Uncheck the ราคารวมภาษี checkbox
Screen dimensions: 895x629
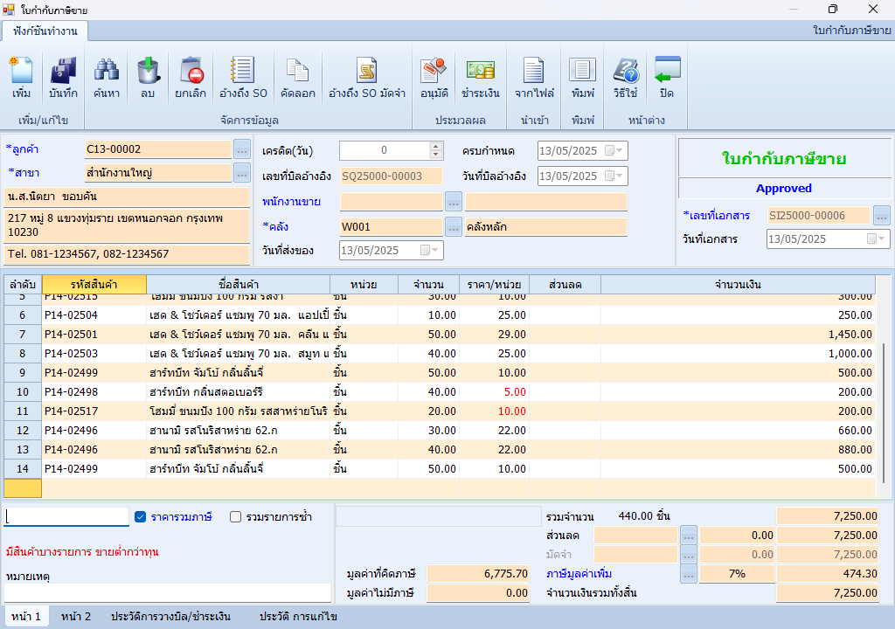tap(140, 517)
